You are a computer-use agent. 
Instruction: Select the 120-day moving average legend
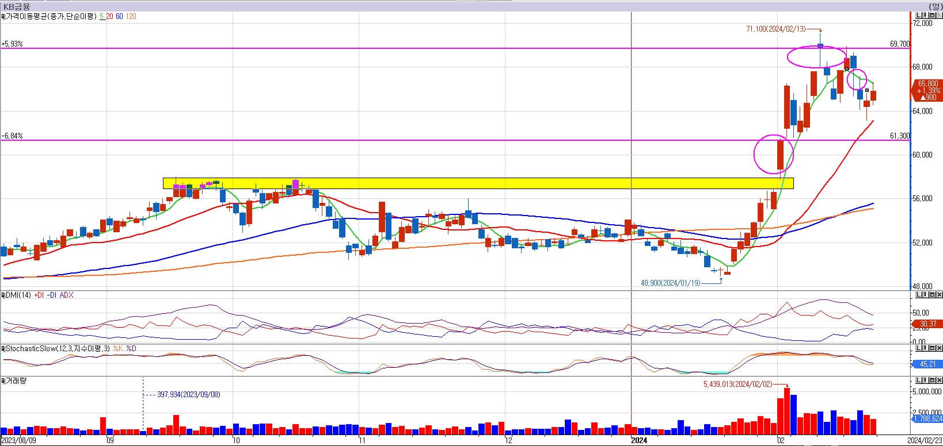[131, 17]
